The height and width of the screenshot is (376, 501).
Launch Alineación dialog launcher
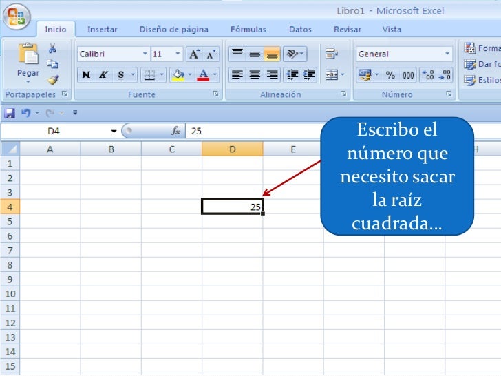pyautogui.click(x=343, y=94)
